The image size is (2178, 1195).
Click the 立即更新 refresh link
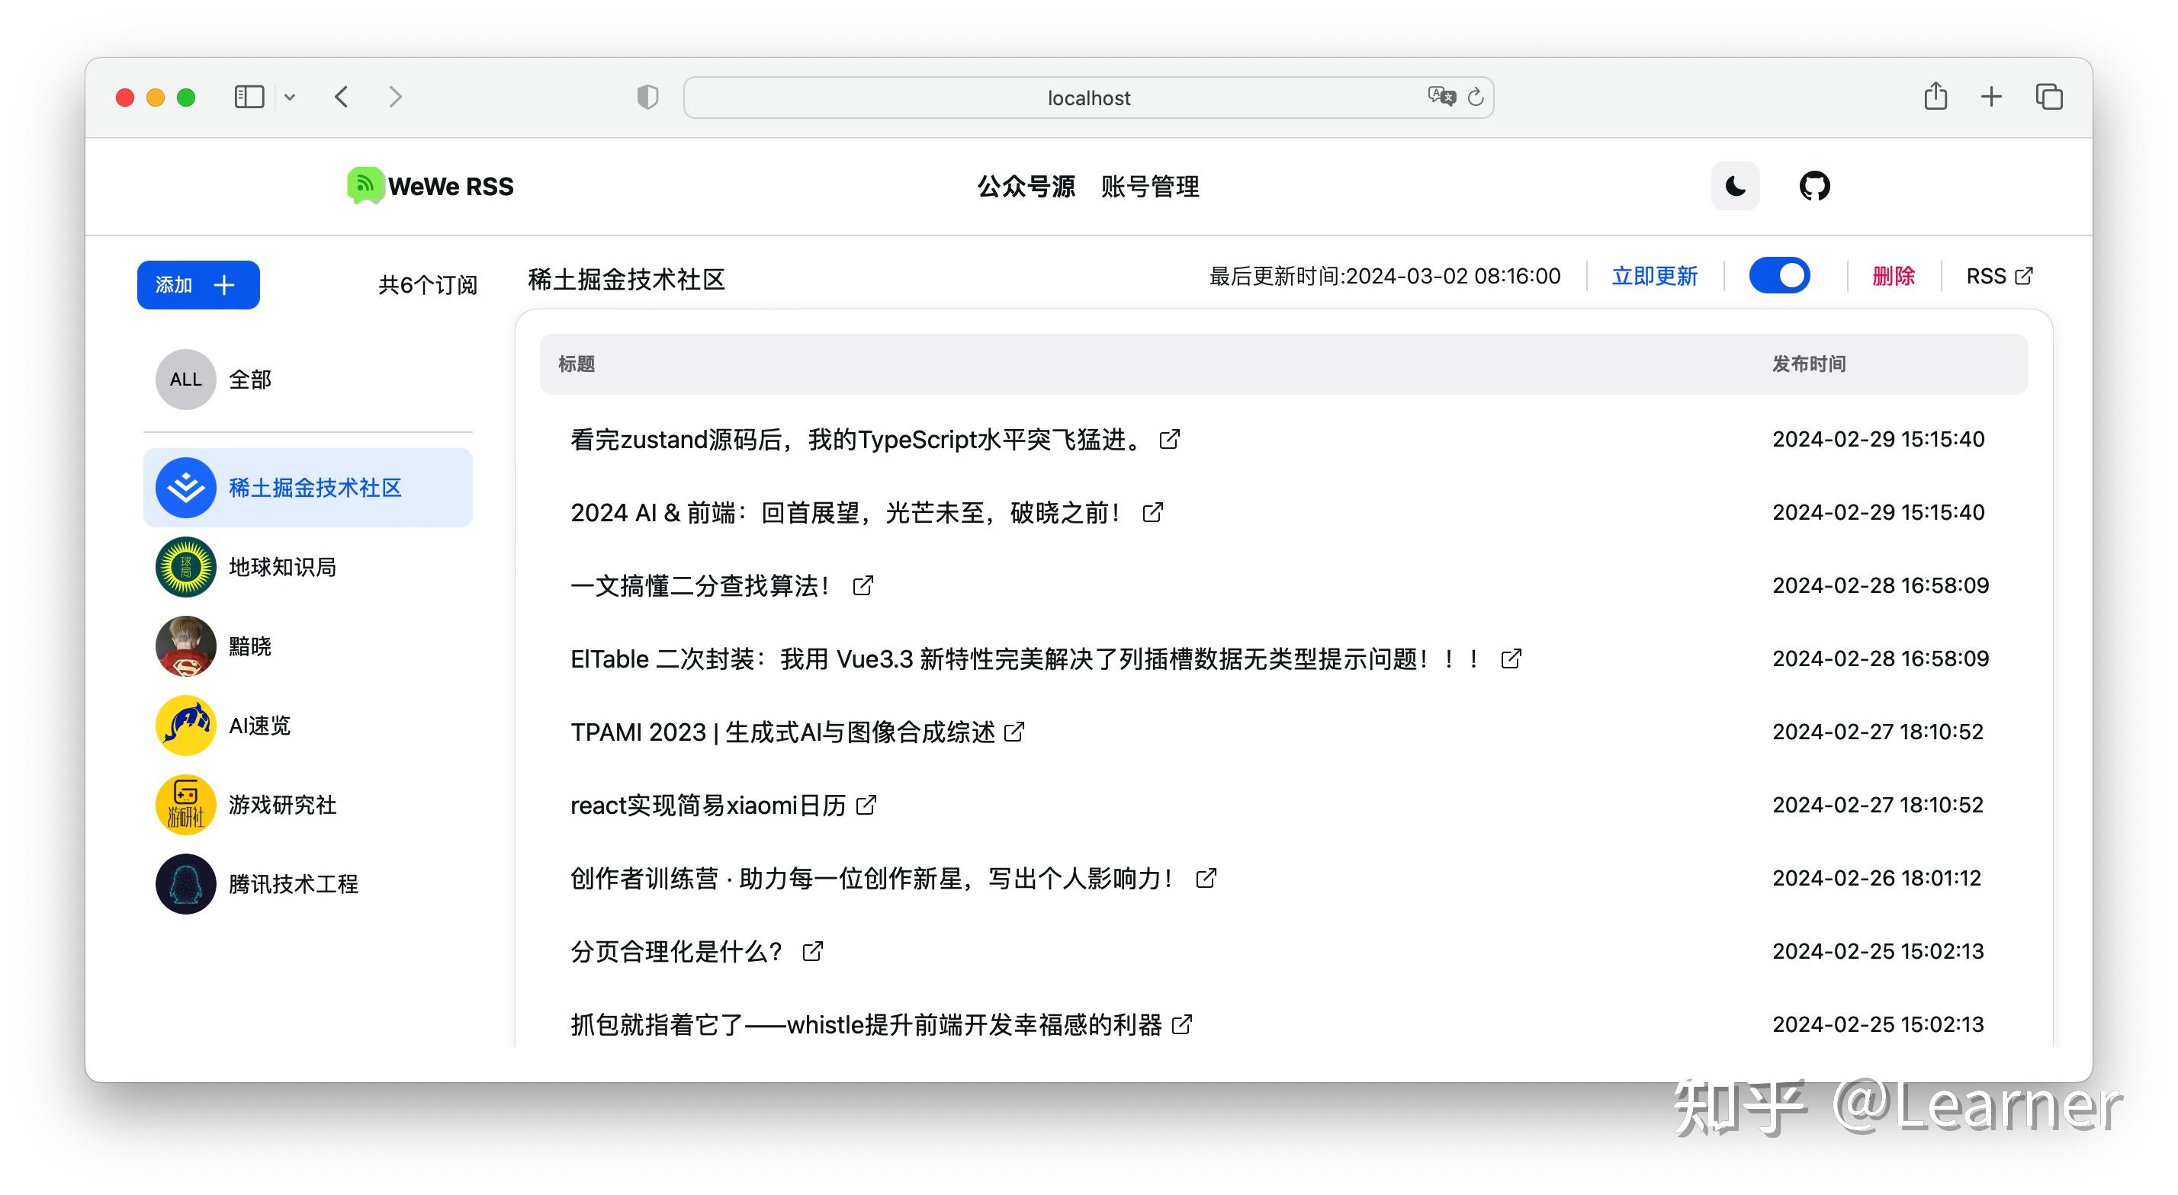(1655, 277)
